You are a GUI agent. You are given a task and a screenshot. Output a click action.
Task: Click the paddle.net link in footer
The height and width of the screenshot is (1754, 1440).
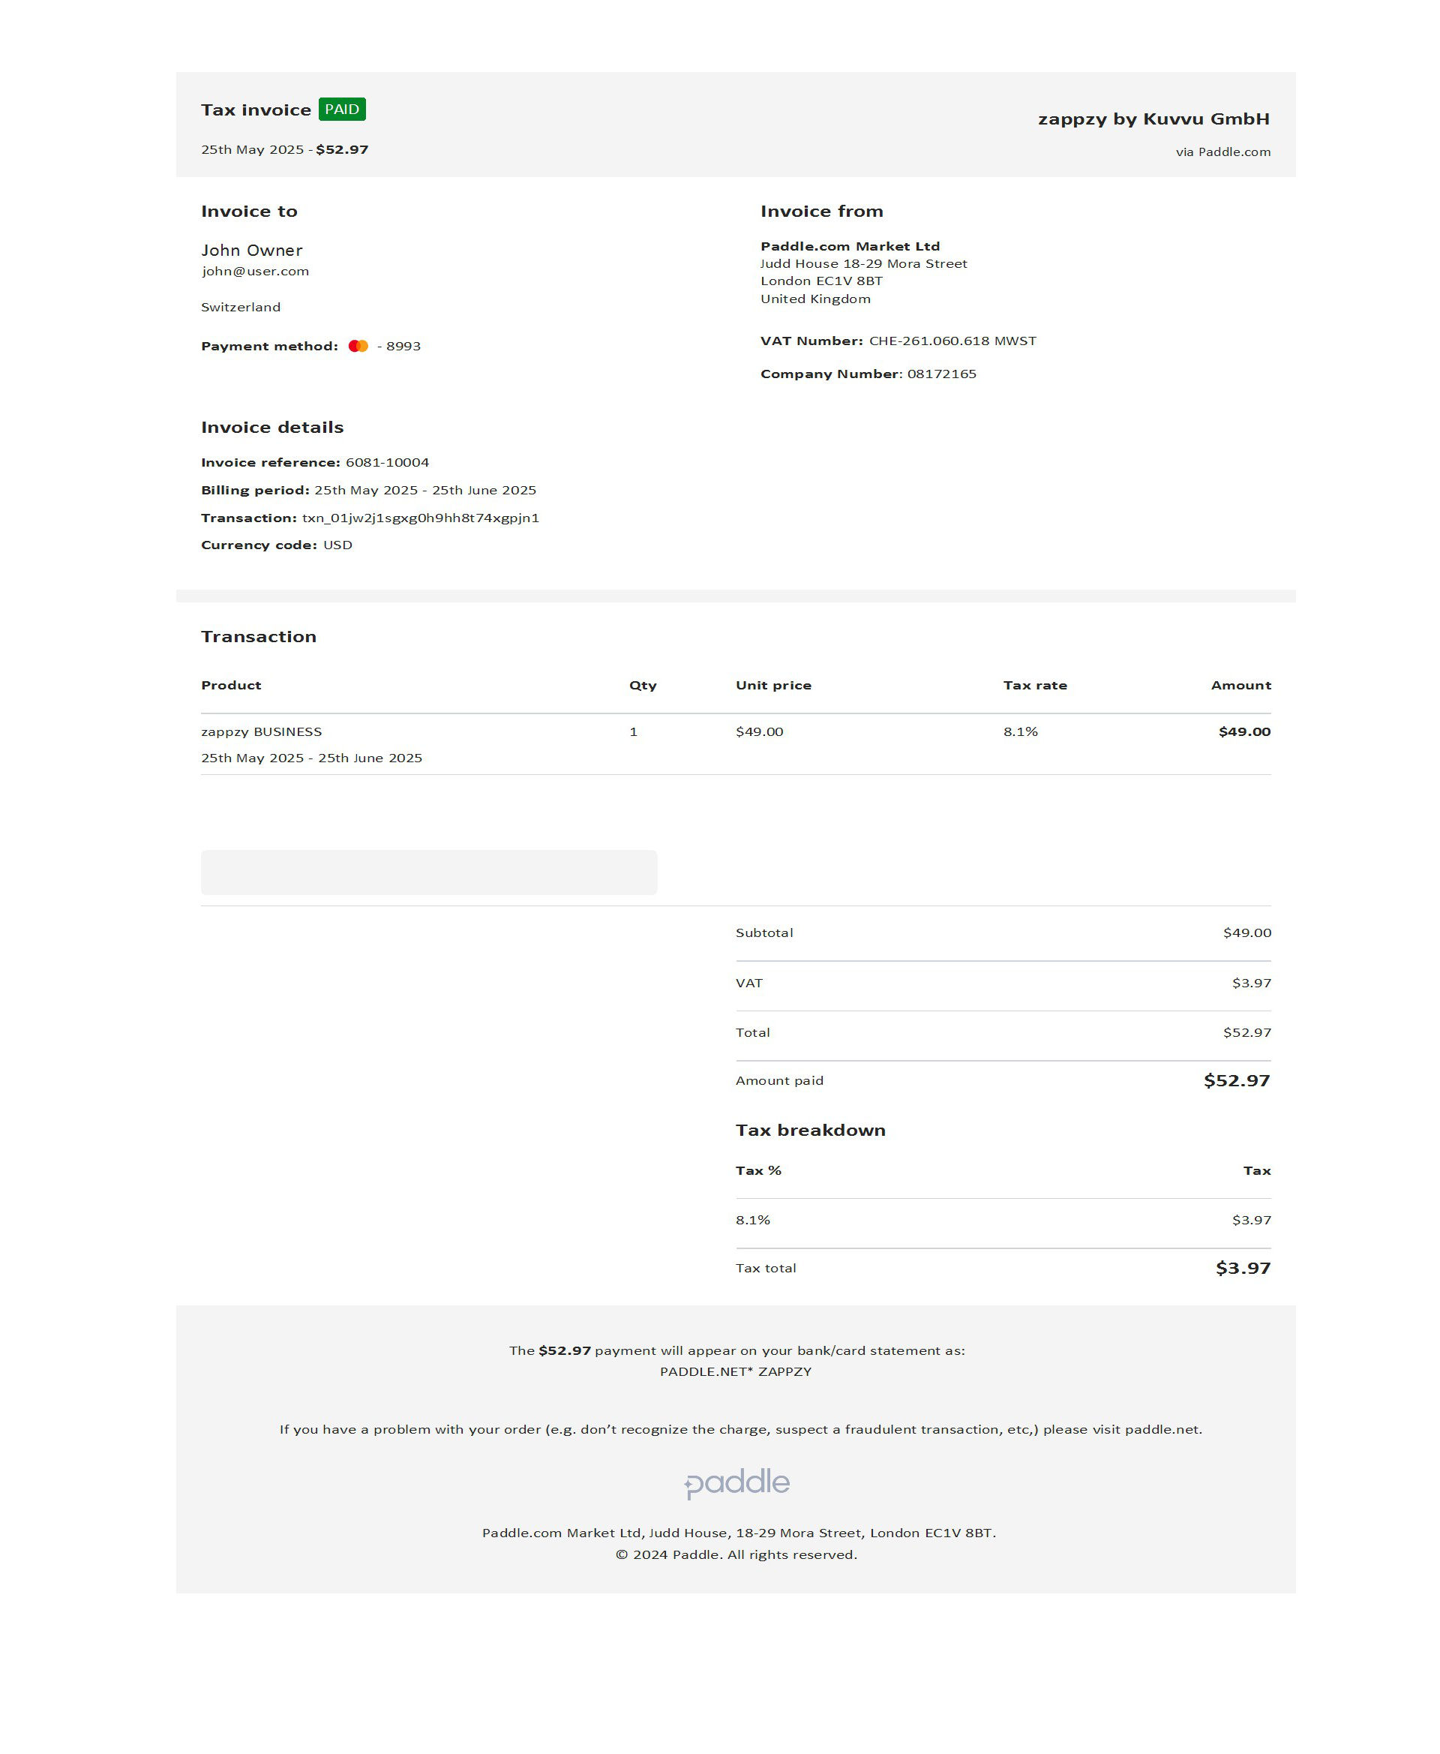pos(1161,1430)
